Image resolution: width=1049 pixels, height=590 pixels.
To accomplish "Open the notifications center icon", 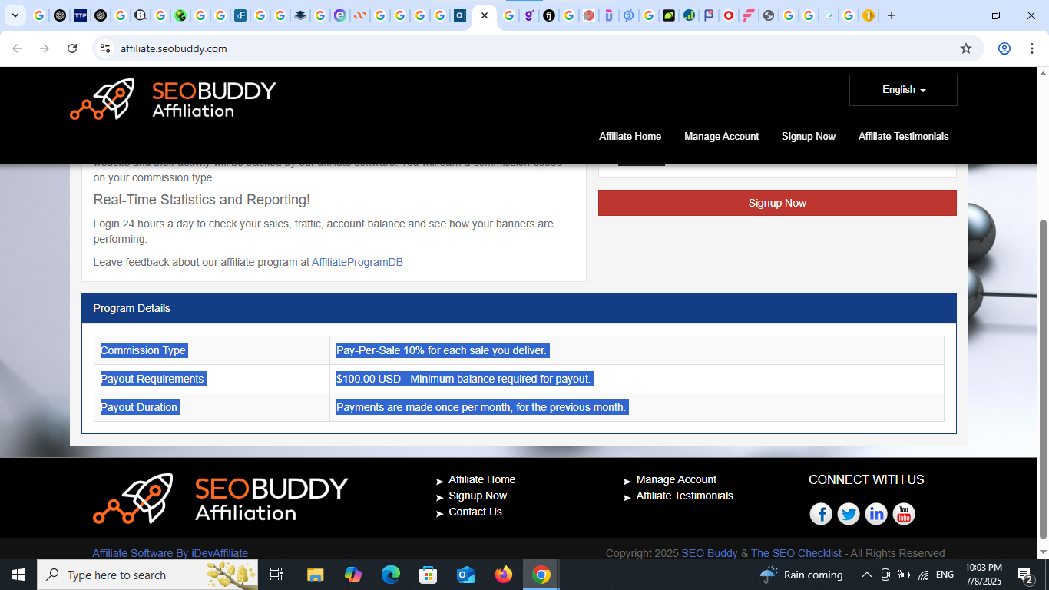I will 1024,575.
